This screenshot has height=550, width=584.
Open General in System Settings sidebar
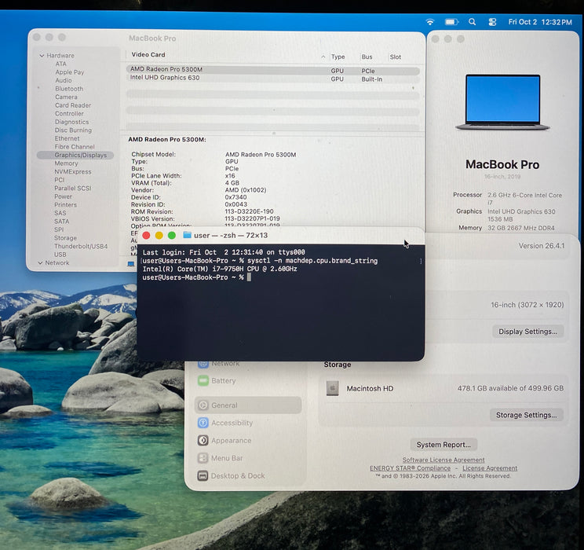point(248,405)
